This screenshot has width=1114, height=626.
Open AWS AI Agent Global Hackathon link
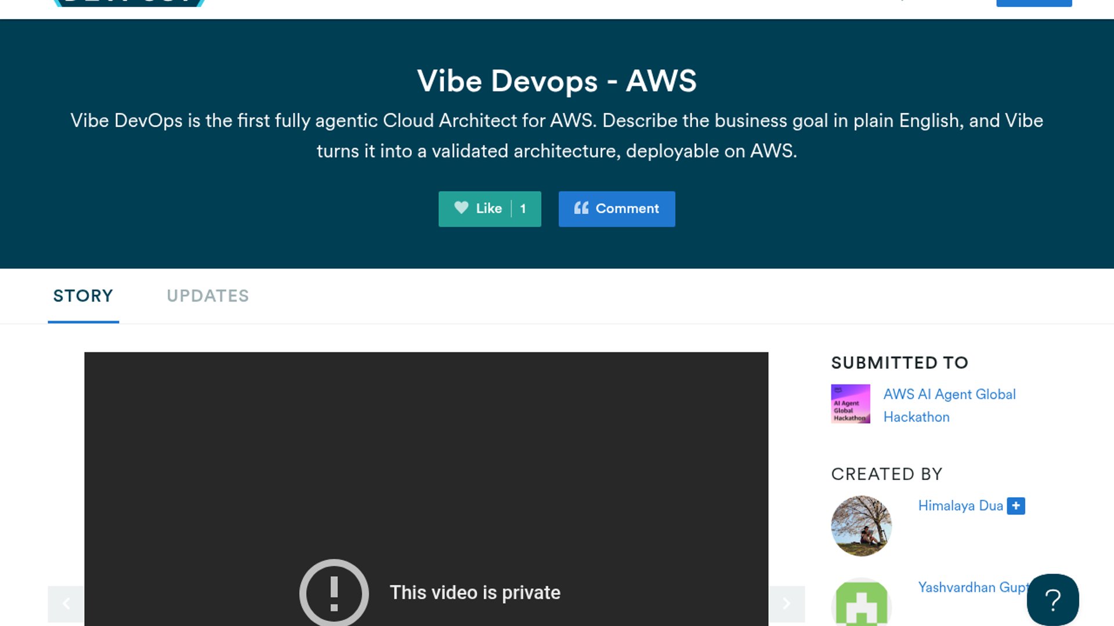pyautogui.click(x=949, y=405)
